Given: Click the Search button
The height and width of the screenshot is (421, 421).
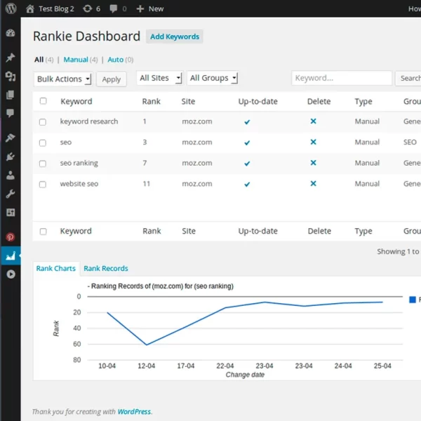Looking at the screenshot, I should point(408,78).
